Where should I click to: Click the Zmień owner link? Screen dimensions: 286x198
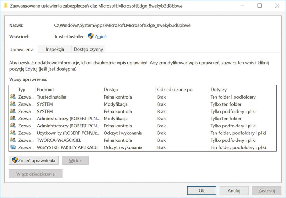pyautogui.click(x=100, y=37)
